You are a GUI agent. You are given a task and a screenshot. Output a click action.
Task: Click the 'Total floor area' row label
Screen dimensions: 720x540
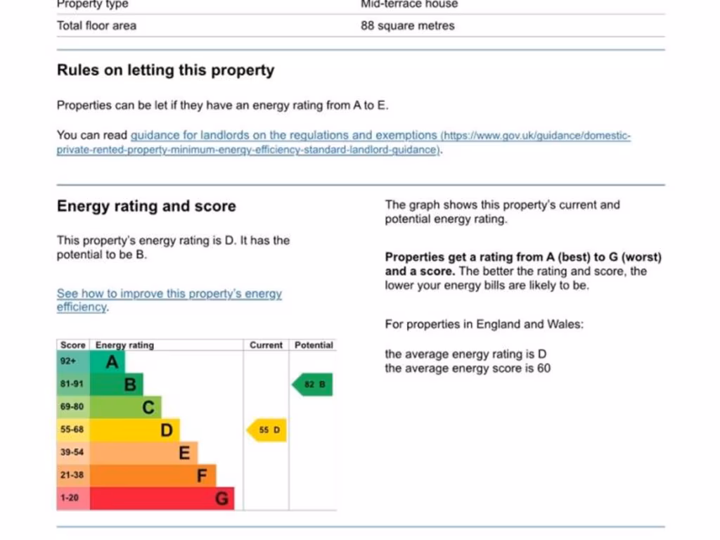pos(97,26)
